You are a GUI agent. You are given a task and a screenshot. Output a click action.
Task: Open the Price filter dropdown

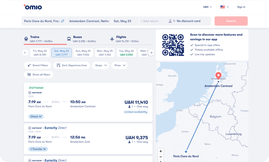120,65
